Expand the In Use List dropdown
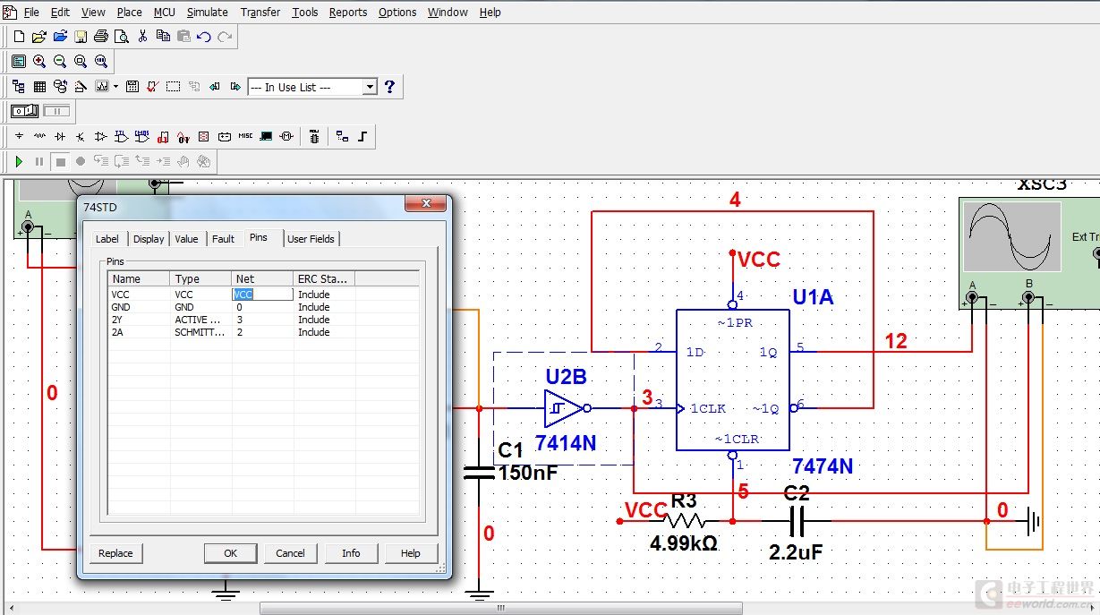Viewport: 1100px width, 615px height. pos(370,87)
